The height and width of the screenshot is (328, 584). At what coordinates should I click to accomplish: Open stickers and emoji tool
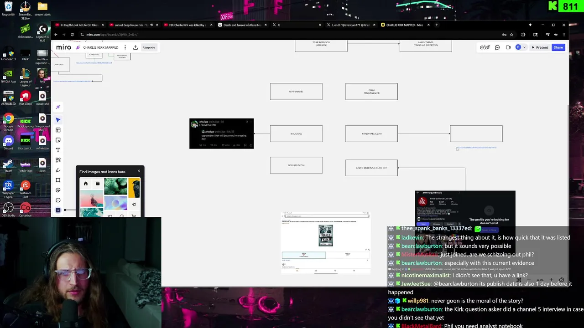[x=58, y=190]
